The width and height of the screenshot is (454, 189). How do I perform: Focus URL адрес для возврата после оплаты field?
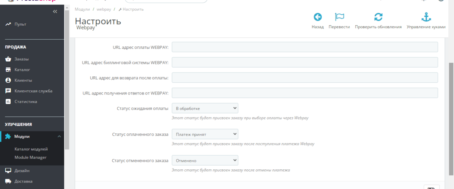coord(305,77)
